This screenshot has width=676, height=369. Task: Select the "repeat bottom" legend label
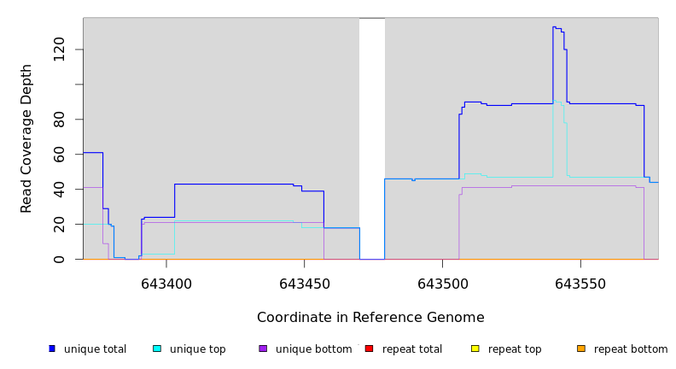tap(631, 349)
